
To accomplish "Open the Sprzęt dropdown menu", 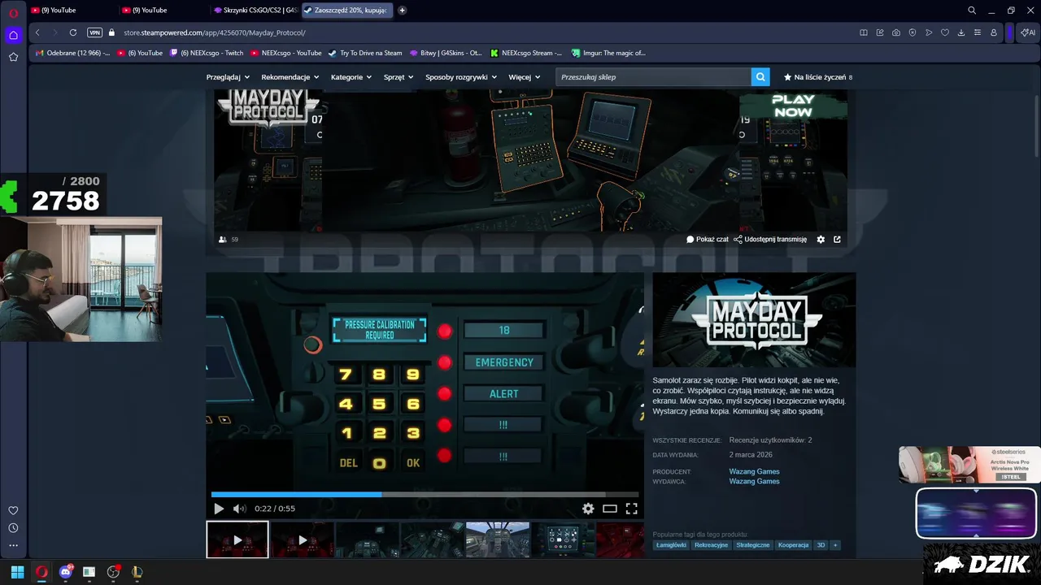I will click(x=399, y=77).
